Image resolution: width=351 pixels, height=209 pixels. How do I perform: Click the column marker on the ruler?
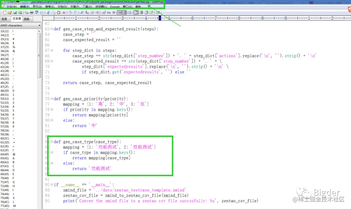click(x=160, y=18)
